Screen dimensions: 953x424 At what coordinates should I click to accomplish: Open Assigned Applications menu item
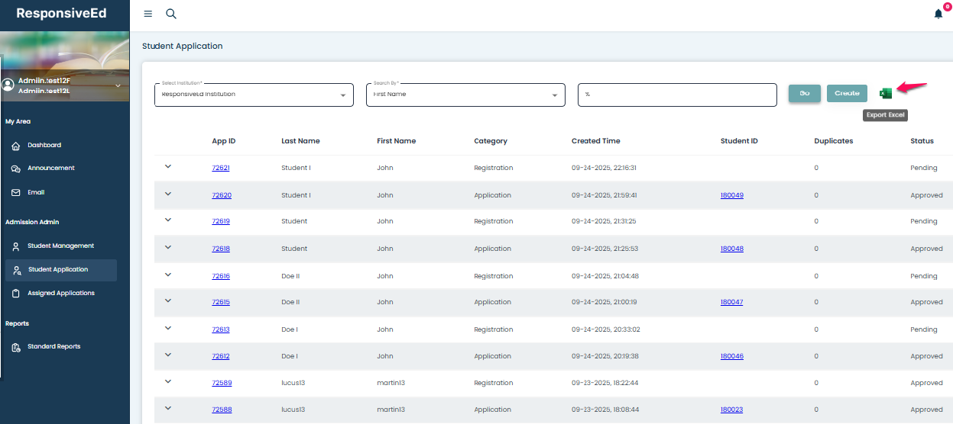[61, 294]
